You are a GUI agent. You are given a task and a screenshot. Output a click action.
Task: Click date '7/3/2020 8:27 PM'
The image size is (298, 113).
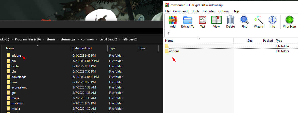(84, 103)
